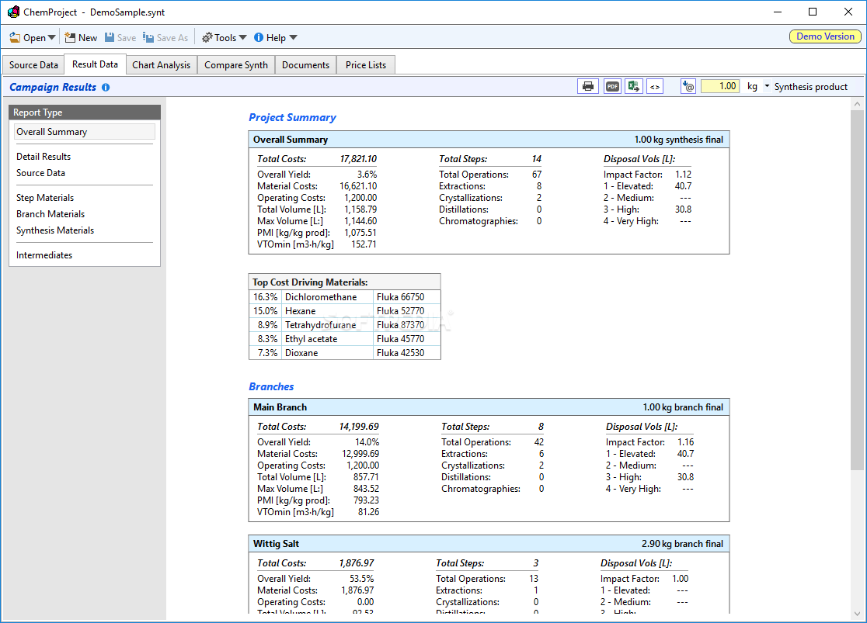This screenshot has height=623, width=867.
Task: Click the scale-to-amount icon beside quantity field
Action: pos(688,86)
